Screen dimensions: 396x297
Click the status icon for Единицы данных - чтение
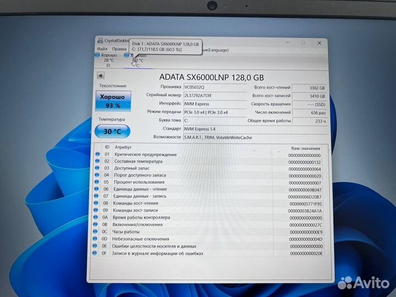pos(96,189)
